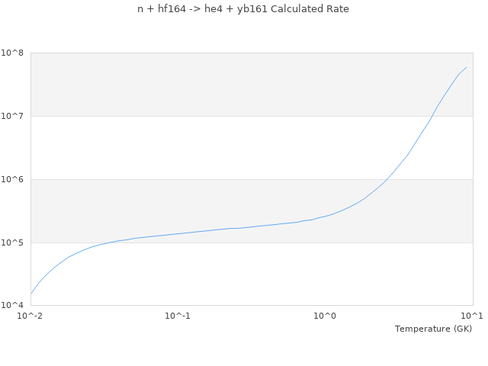This screenshot has height=366, width=488.
Task: Click the 10^5 y-axis label
Action: coord(13,243)
